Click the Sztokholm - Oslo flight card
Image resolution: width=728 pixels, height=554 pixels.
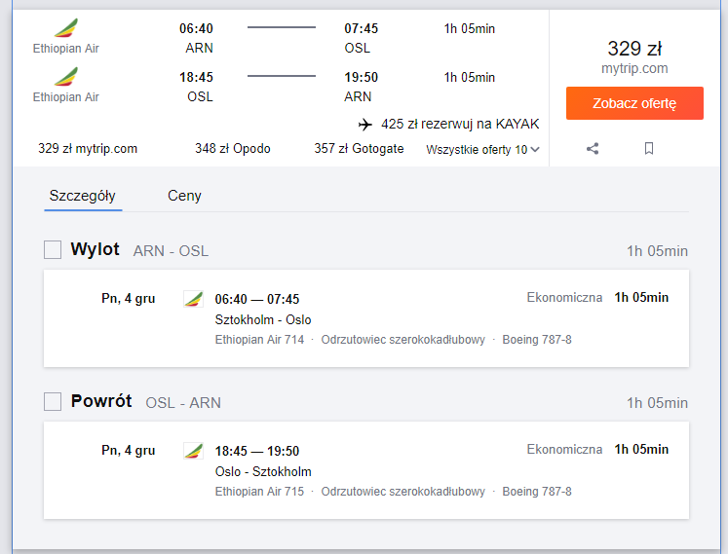point(366,318)
